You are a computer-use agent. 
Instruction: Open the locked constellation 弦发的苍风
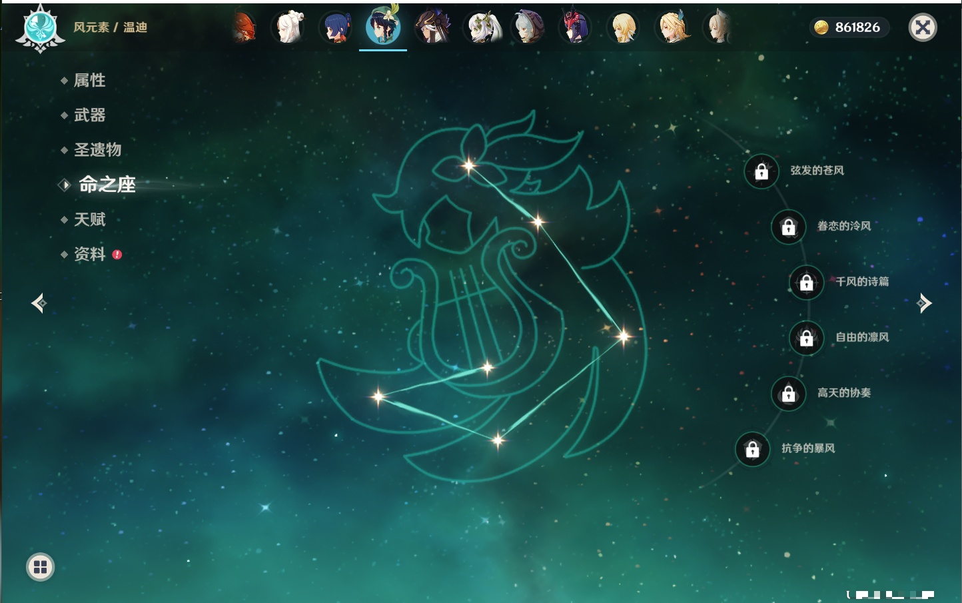tap(761, 171)
